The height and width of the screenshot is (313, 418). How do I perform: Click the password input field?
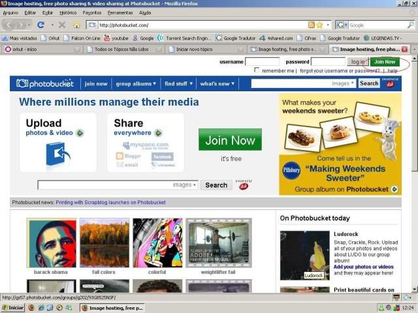click(328, 62)
